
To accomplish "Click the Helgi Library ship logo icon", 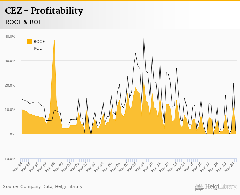I will tap(200, 187).
